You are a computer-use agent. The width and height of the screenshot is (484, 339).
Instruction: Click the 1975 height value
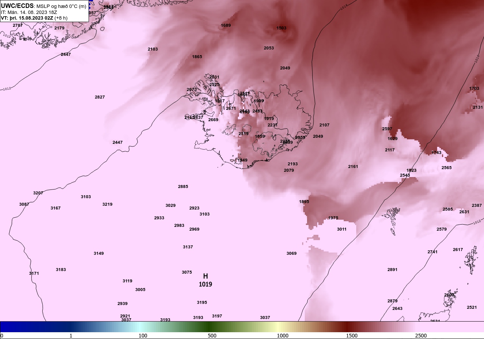tap(333, 218)
